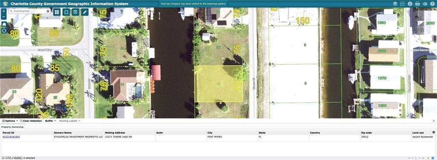Screen dimensions: 437x160
Task: Open the layer list stack icon
Action: [x=395, y=3]
